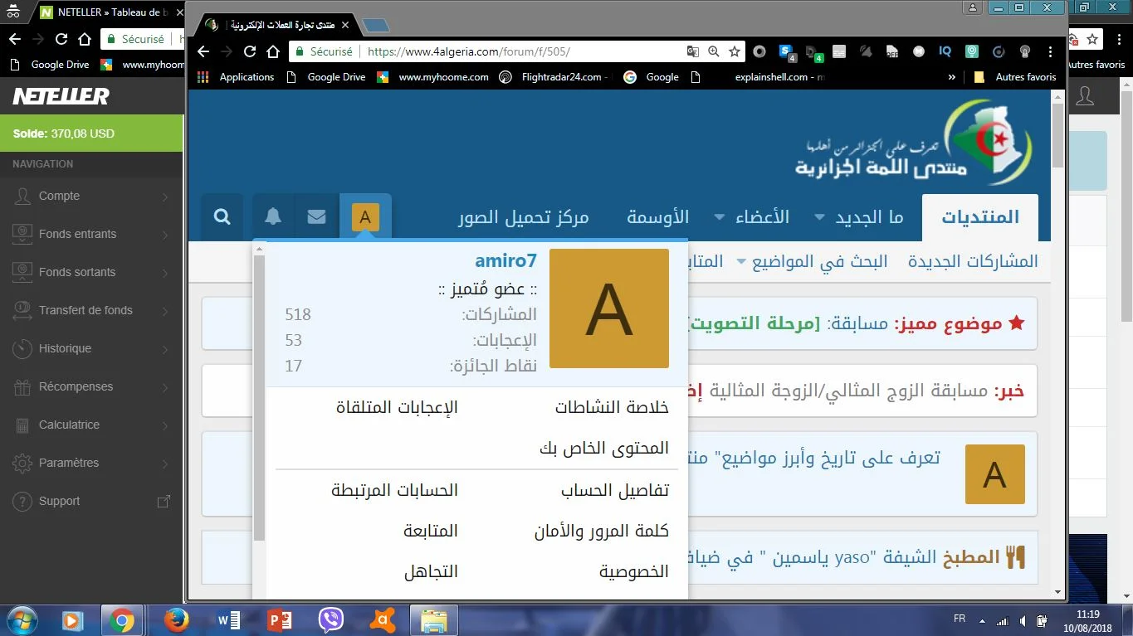The image size is (1133, 636).
Task: Expand the Compte navigation item
Action: (x=91, y=197)
